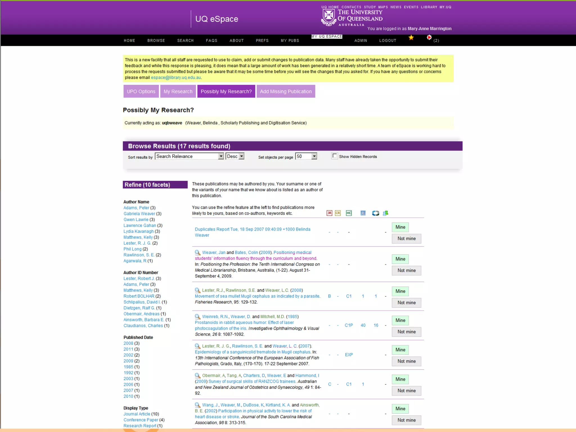Click BROWSE in the navigation bar
This screenshot has height=432, width=576.
click(156, 40)
